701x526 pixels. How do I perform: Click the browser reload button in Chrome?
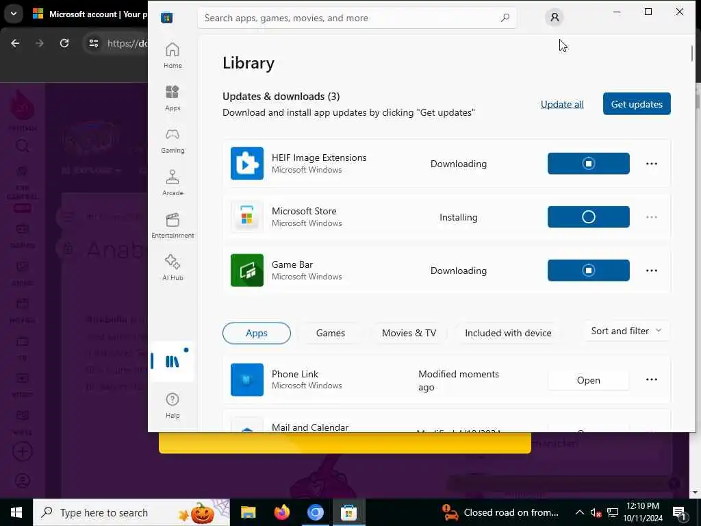click(64, 43)
